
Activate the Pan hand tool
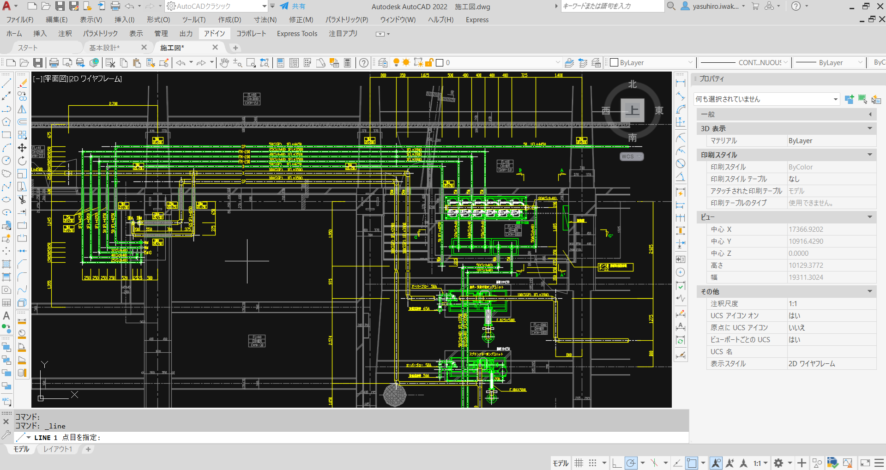click(x=224, y=63)
